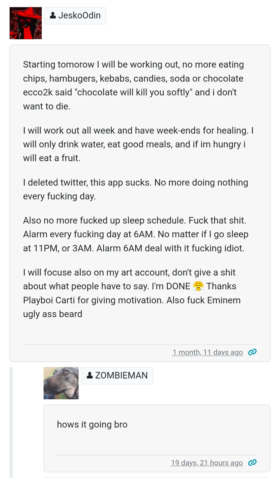This screenshot has width=280, height=478.
Task: Visit the ZOMBIEMAN profile name
Action: click(121, 375)
